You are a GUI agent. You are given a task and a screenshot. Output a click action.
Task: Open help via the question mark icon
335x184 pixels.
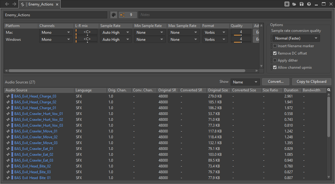click(309, 4)
